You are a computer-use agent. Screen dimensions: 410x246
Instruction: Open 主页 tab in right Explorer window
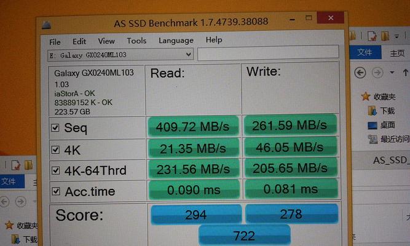(x=397, y=53)
